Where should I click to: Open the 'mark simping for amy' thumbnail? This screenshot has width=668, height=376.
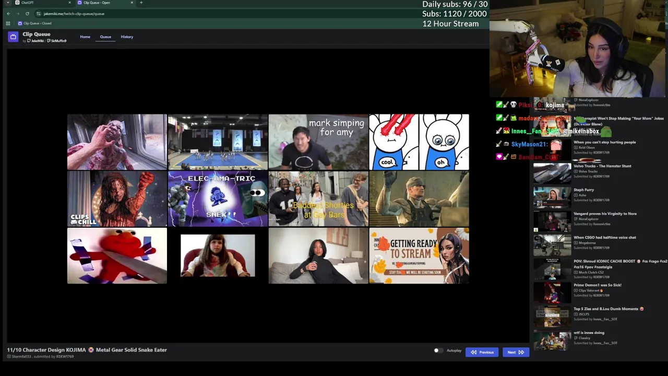click(x=318, y=142)
